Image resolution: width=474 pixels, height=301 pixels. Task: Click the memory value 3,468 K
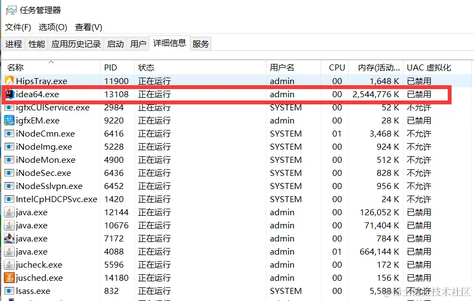[384, 134]
